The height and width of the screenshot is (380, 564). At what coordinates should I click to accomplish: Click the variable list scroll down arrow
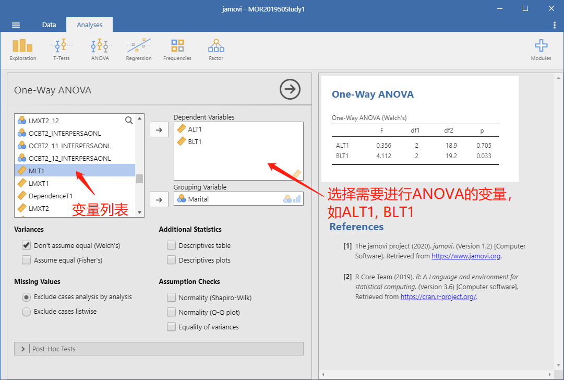[139, 212]
